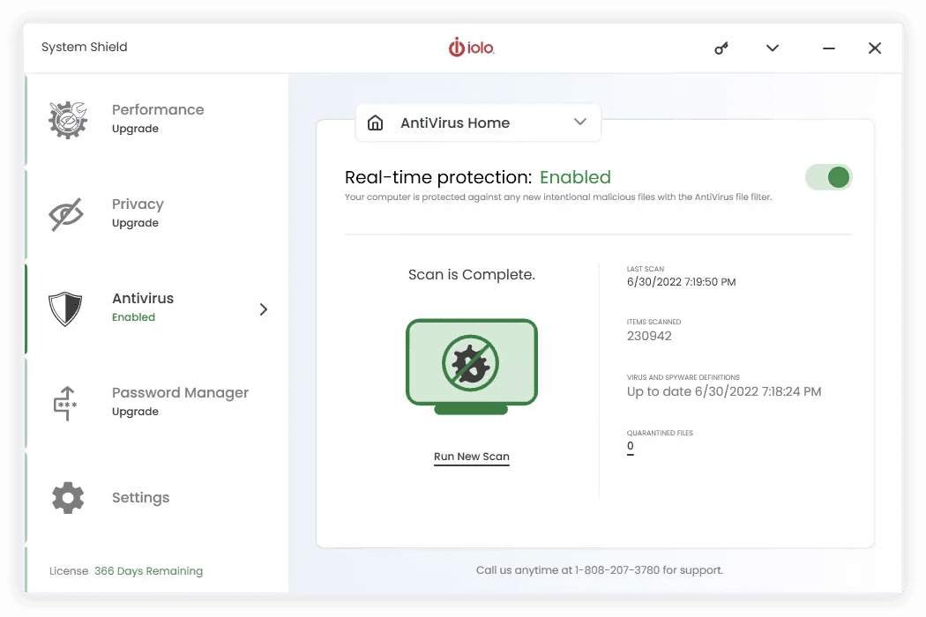The height and width of the screenshot is (617, 926).
Task: Open the license key icon
Action: [721, 48]
